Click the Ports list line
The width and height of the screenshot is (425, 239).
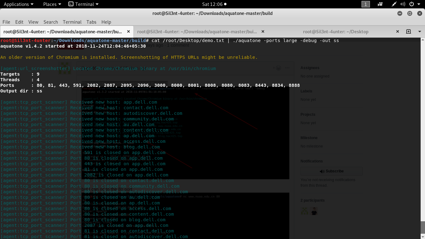click(x=150, y=85)
